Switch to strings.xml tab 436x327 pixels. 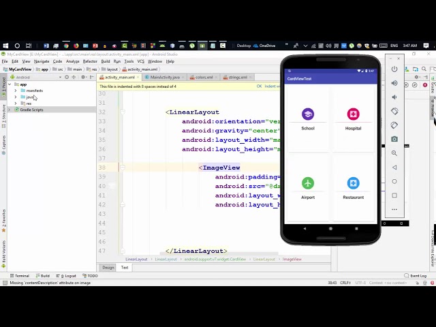[238, 77]
